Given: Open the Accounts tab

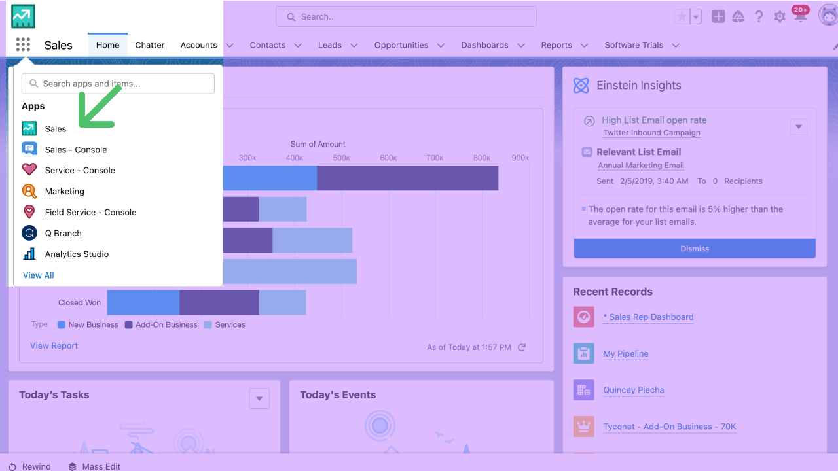Looking at the screenshot, I should click(198, 45).
